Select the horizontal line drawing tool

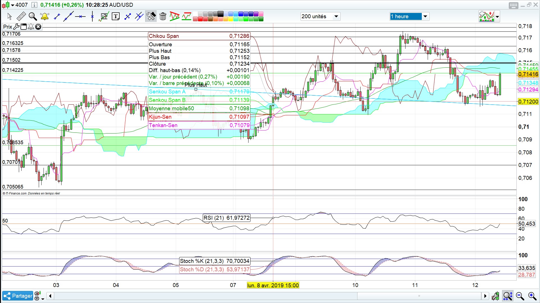(x=80, y=17)
